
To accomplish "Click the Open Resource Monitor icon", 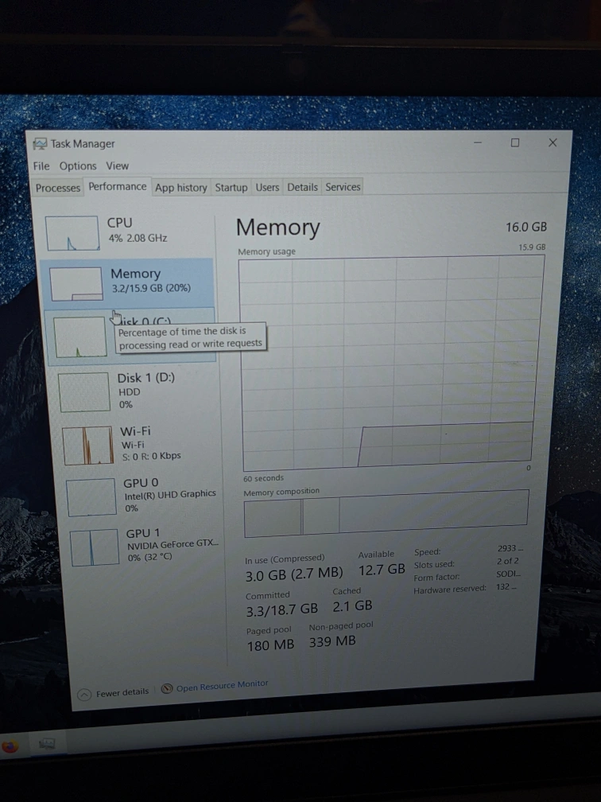I will [x=167, y=689].
